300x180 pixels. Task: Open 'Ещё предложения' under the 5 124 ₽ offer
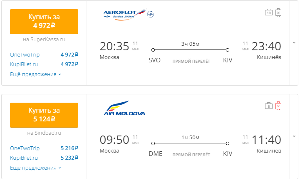coord(35,168)
